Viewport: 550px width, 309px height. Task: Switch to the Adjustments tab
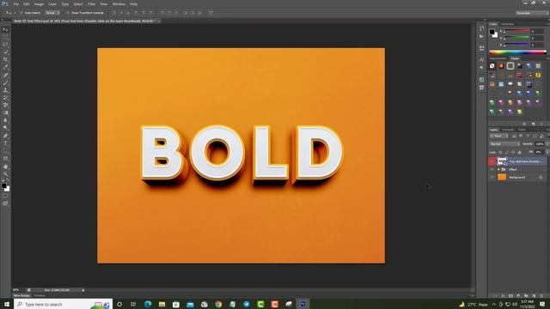(498, 58)
